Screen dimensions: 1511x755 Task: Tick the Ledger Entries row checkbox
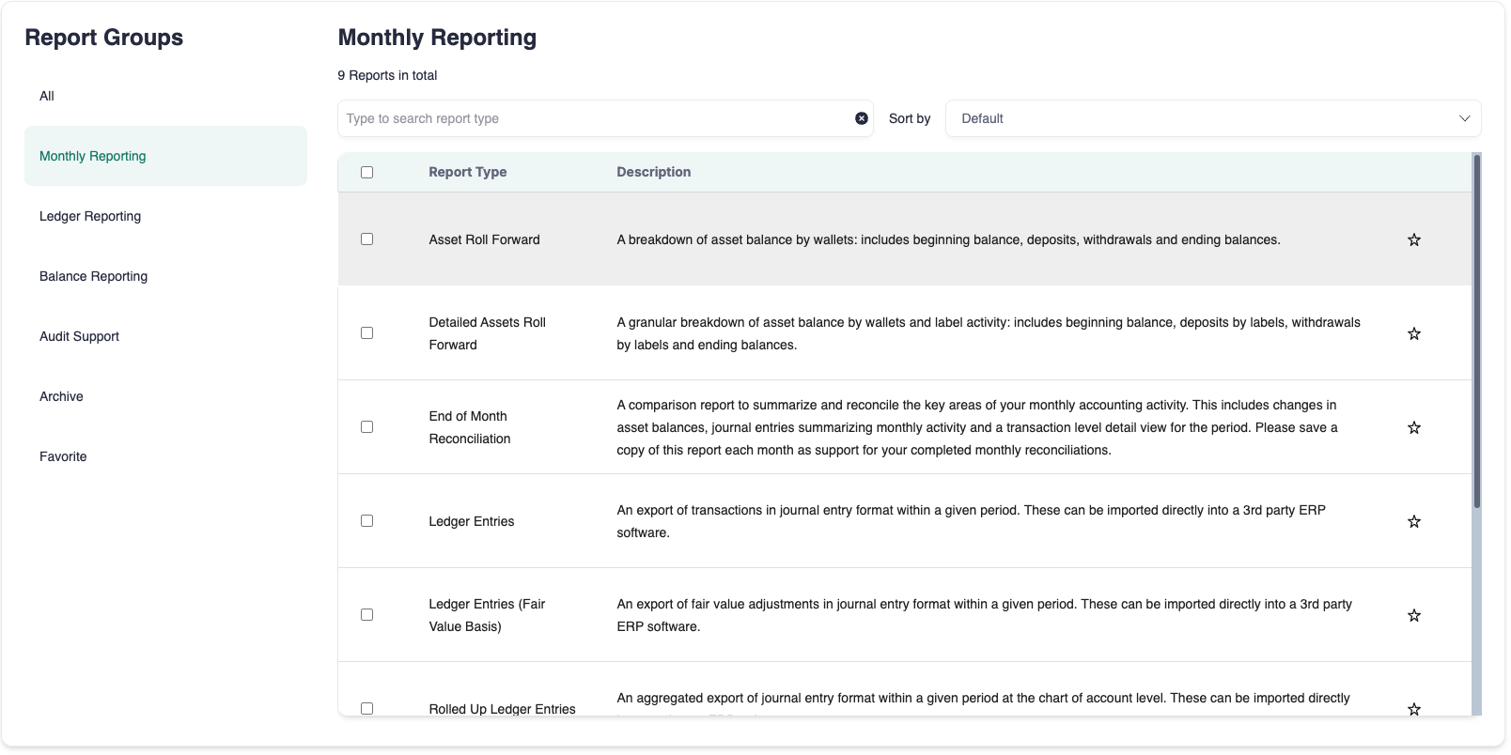pos(366,521)
